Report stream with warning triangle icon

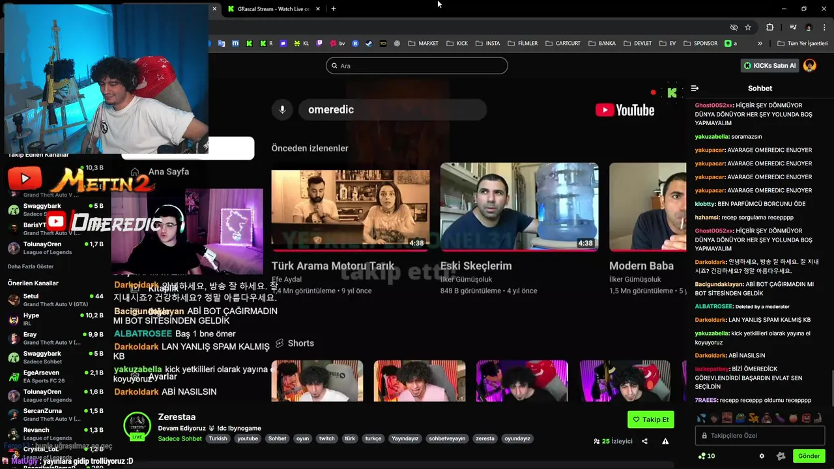pos(665,441)
